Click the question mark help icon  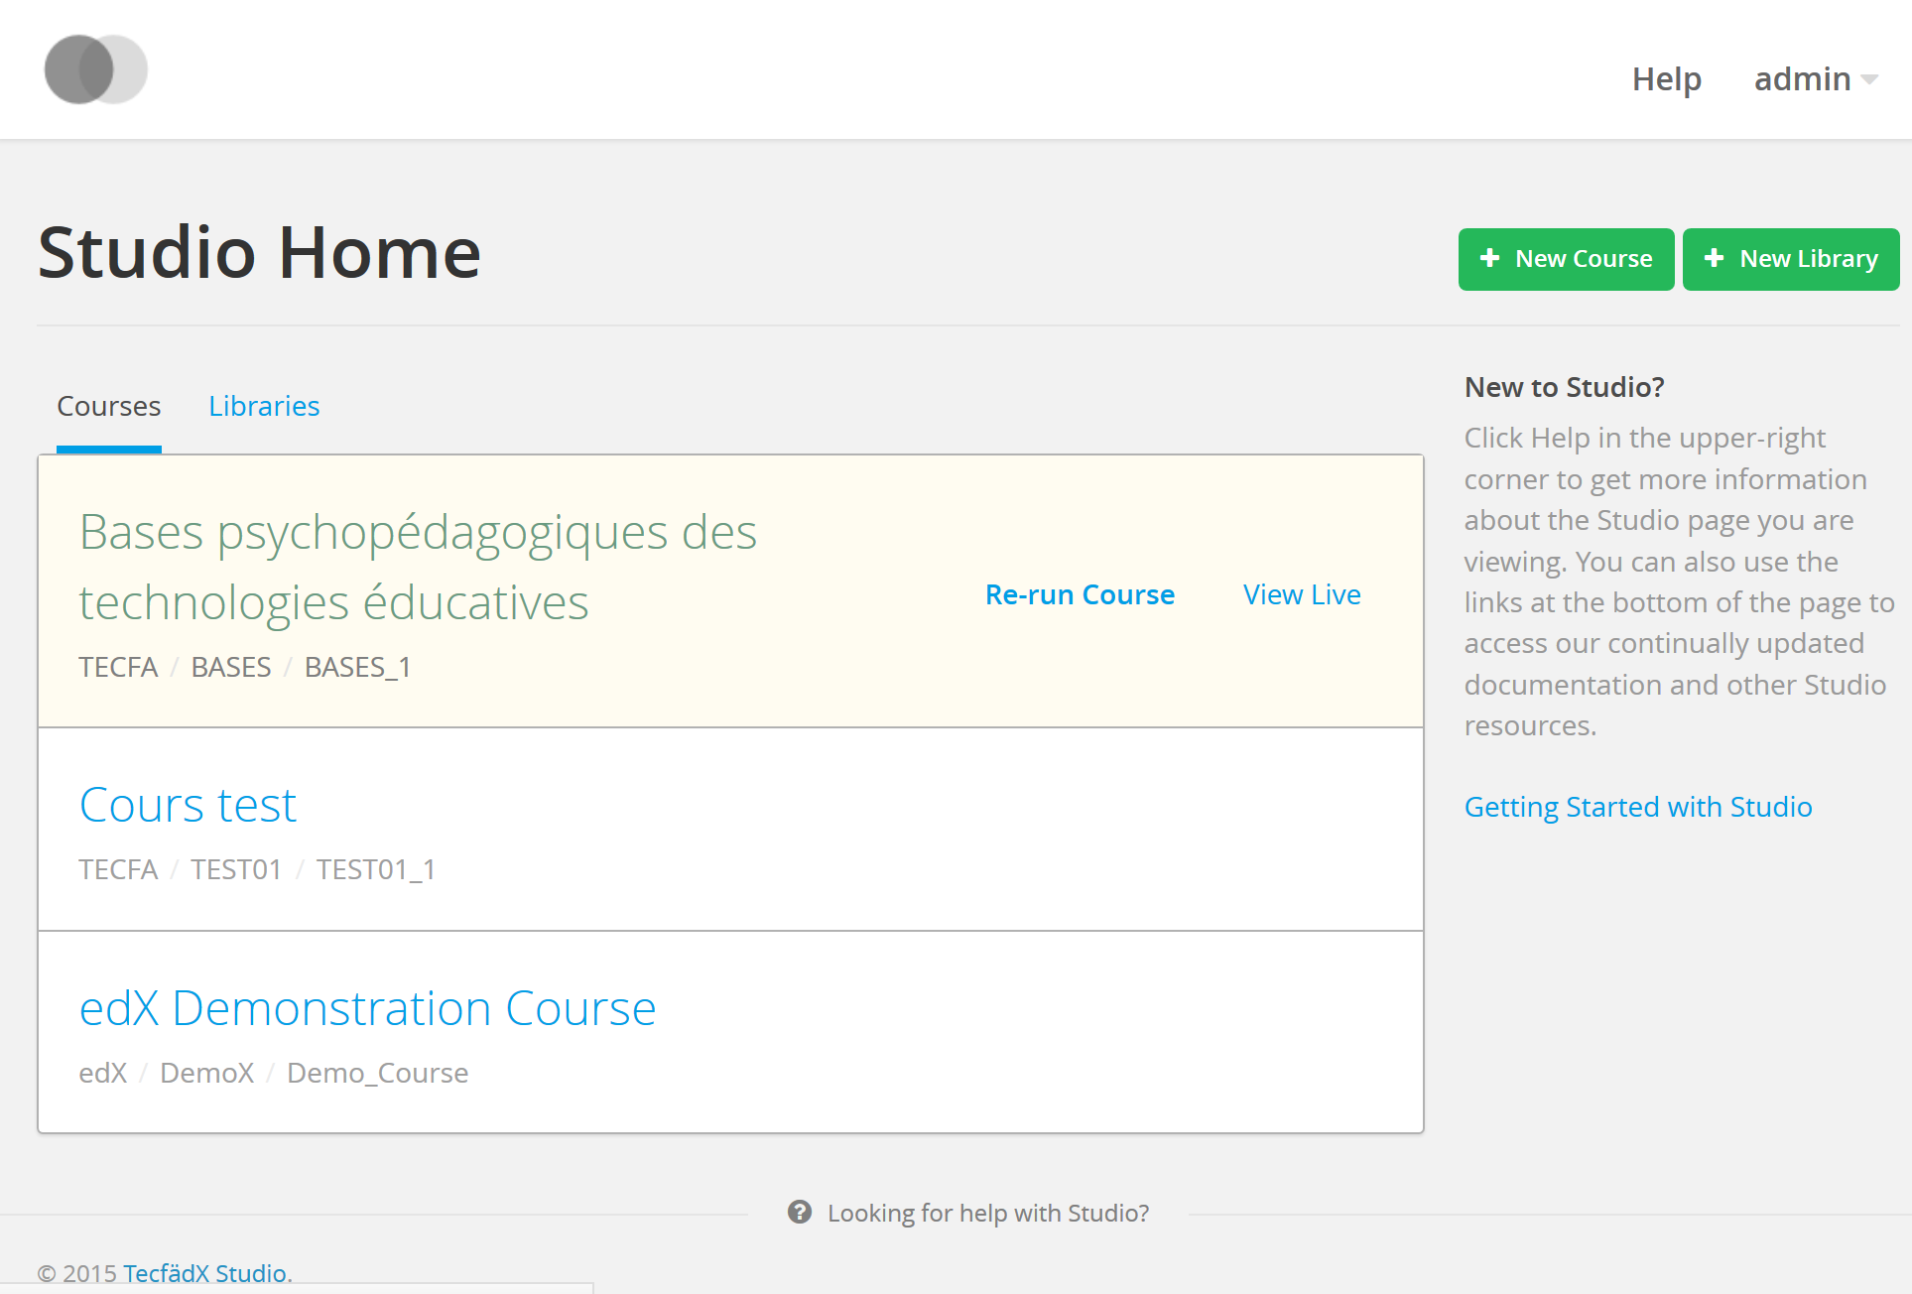coord(800,1212)
